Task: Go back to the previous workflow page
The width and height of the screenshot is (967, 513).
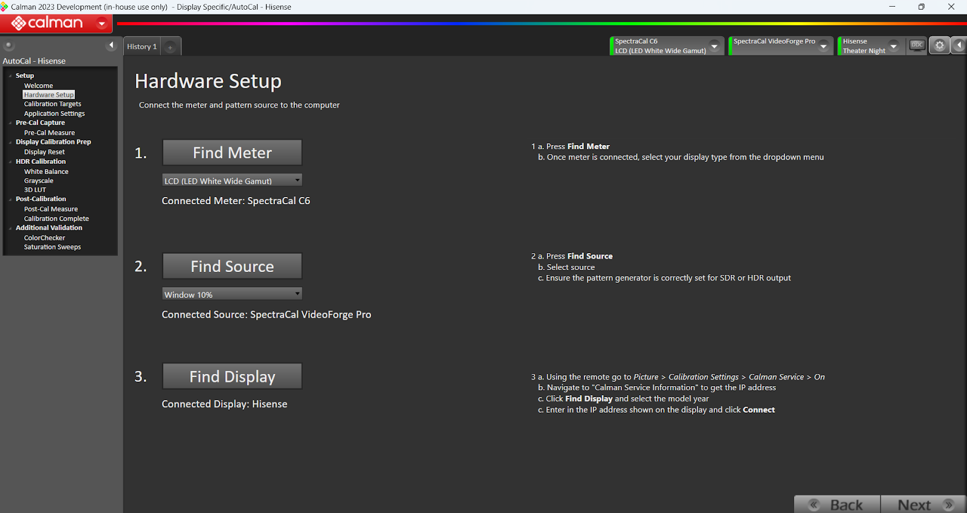Action: click(x=837, y=505)
